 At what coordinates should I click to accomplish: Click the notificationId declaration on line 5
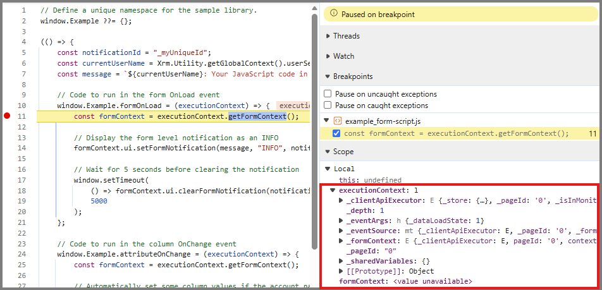click(134, 52)
